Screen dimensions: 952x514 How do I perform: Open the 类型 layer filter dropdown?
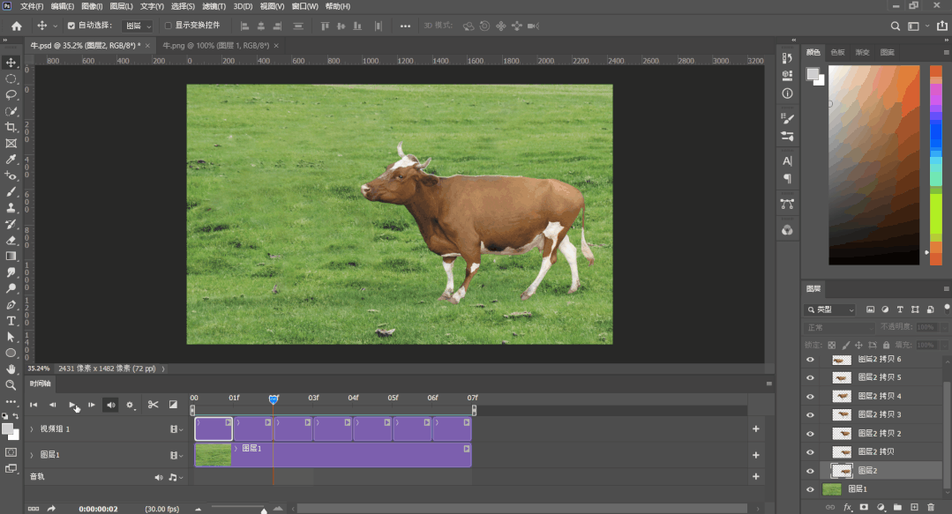[830, 309]
